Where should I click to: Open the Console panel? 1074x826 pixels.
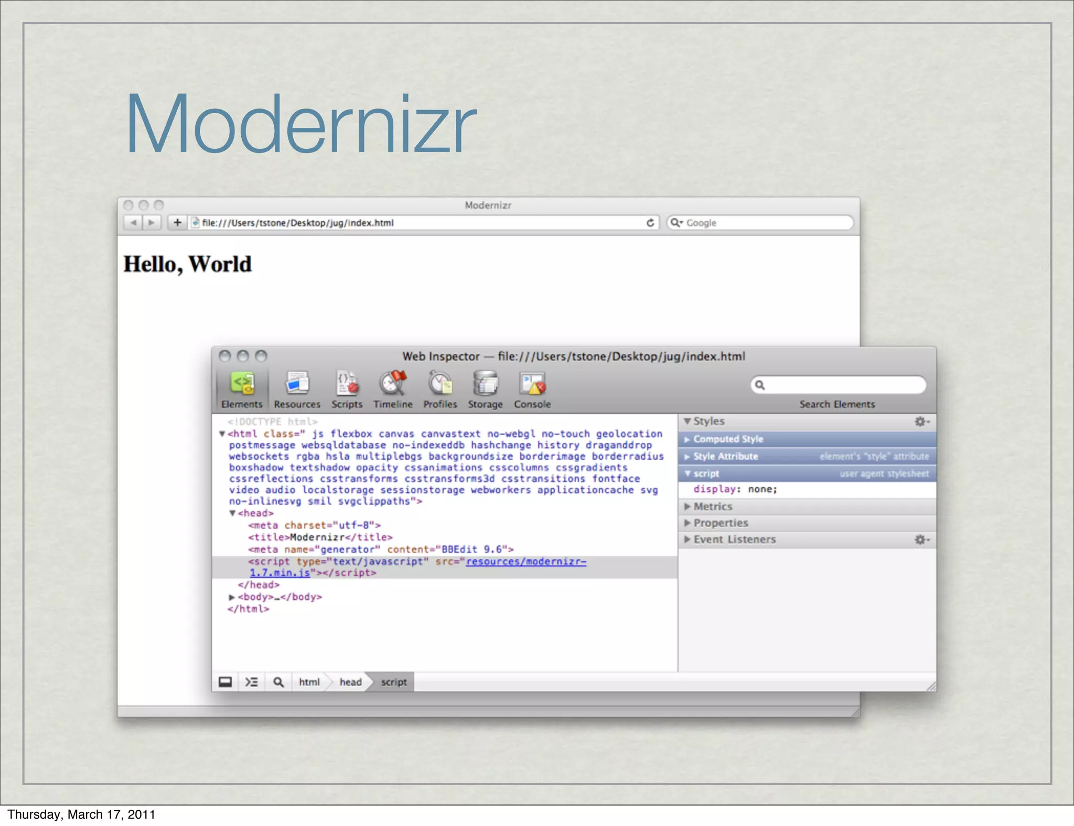pyautogui.click(x=532, y=389)
